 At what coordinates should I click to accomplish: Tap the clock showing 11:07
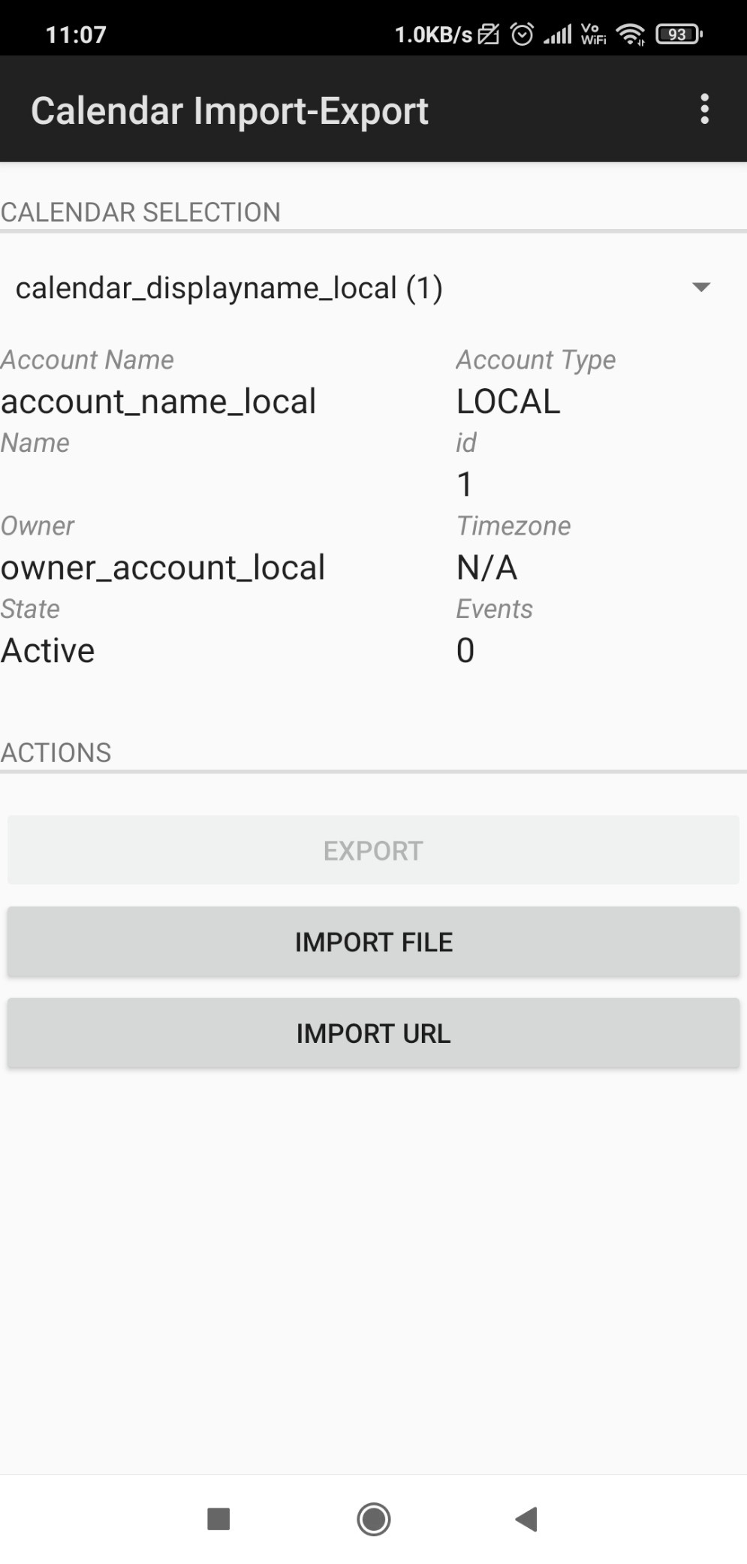pyautogui.click(x=76, y=35)
